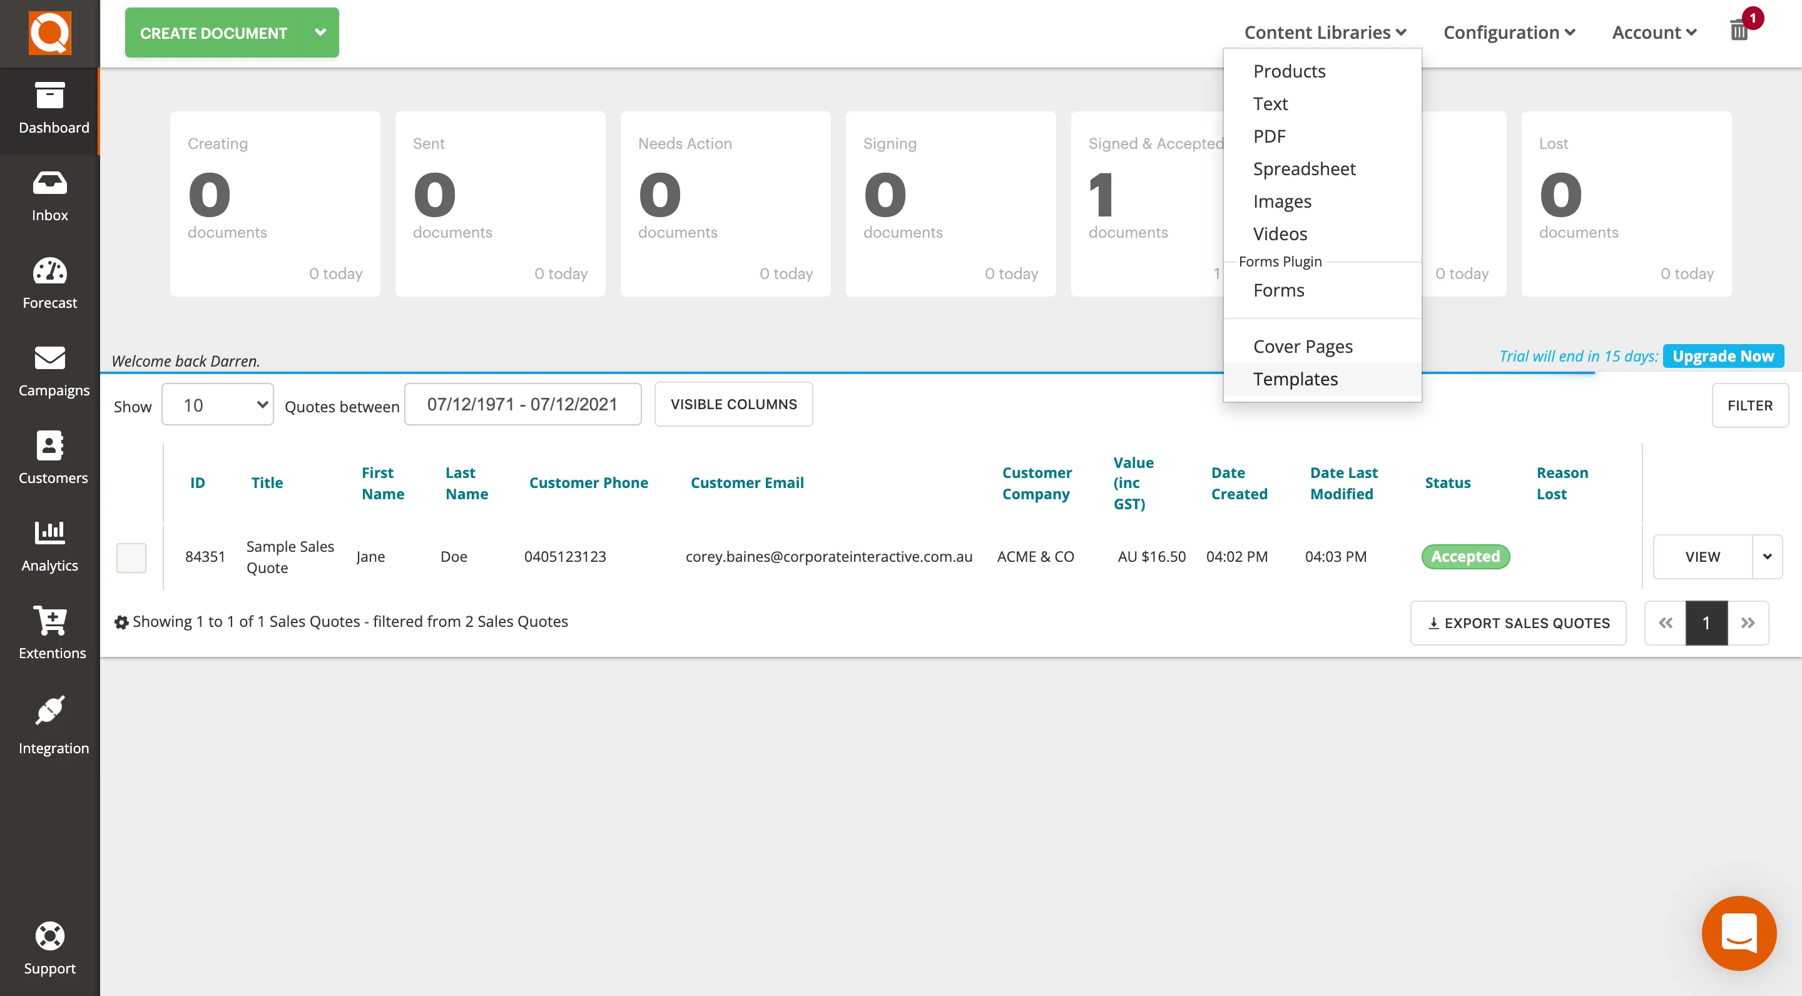Select the Integration sidebar icon
The width and height of the screenshot is (1802, 996).
[x=49, y=721]
